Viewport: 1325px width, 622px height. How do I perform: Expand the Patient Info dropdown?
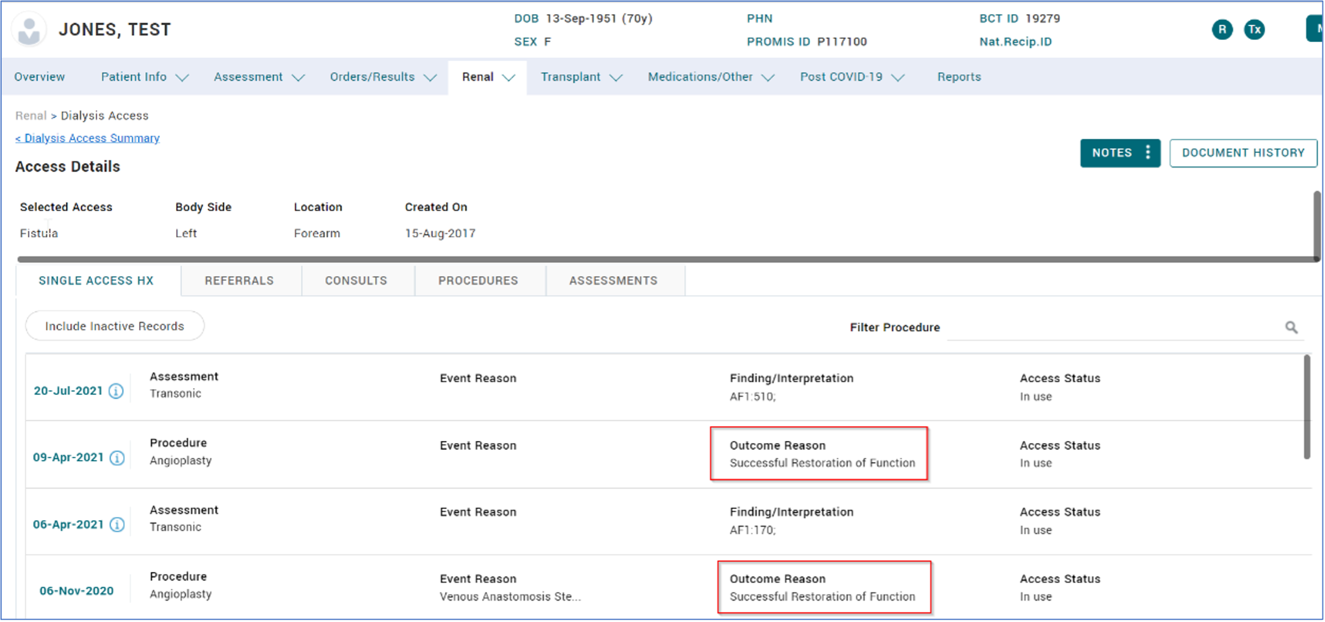pos(144,77)
